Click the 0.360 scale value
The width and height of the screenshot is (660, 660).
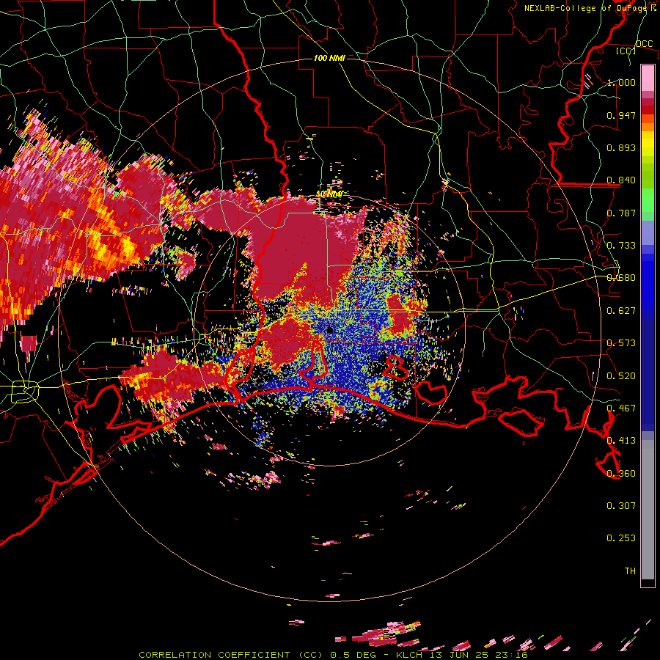[x=621, y=474]
